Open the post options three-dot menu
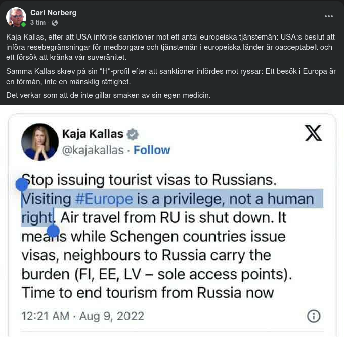The height and width of the screenshot is (337, 344). [329, 16]
